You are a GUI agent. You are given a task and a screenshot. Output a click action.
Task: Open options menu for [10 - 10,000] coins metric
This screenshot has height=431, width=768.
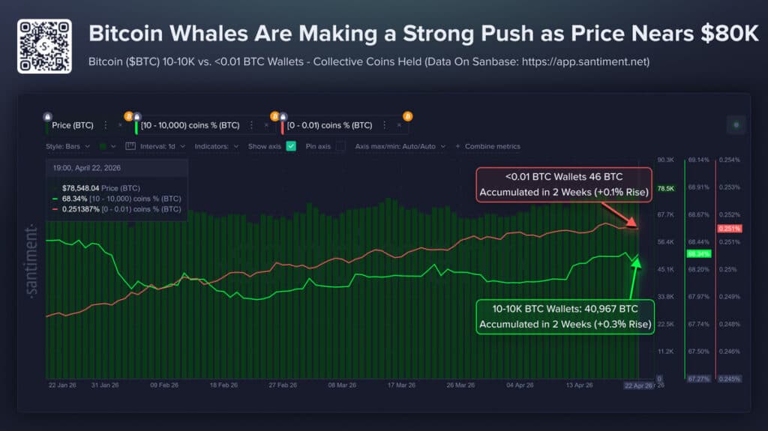[x=251, y=125]
